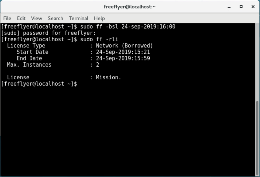The width and height of the screenshot is (260, 177).
Task: Click the scrollbar track above the thumb
Action: click(257, 62)
